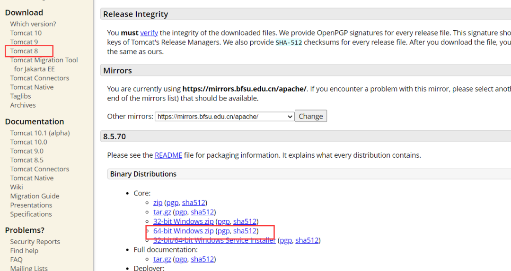Screen dimensions: 511x271
Task: Download the Core tar.gz archive
Action: [x=162, y=212]
